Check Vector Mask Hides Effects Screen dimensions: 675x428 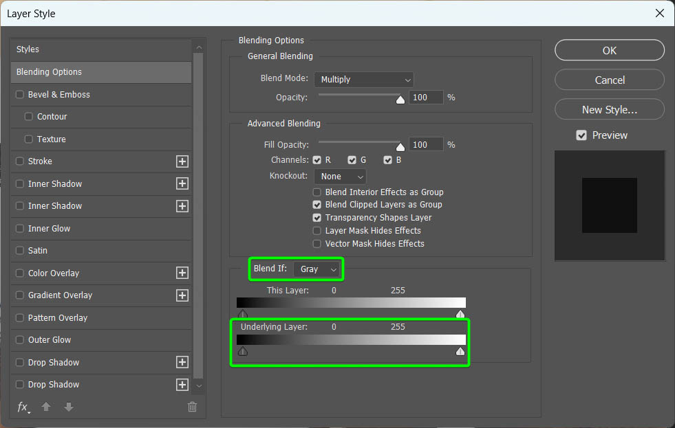[317, 244]
